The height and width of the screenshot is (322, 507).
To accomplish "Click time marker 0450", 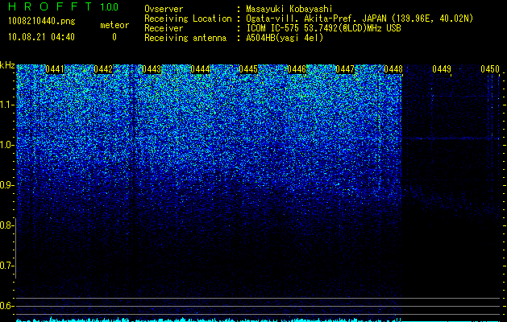I will coord(490,69).
